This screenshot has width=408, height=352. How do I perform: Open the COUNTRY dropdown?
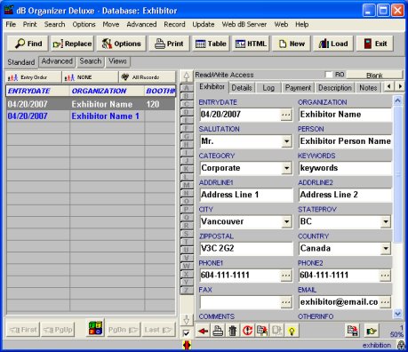coord(386,248)
